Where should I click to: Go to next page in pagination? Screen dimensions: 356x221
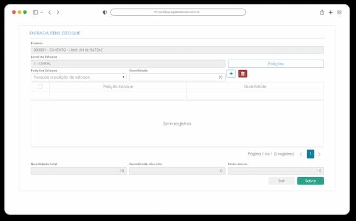319,154
